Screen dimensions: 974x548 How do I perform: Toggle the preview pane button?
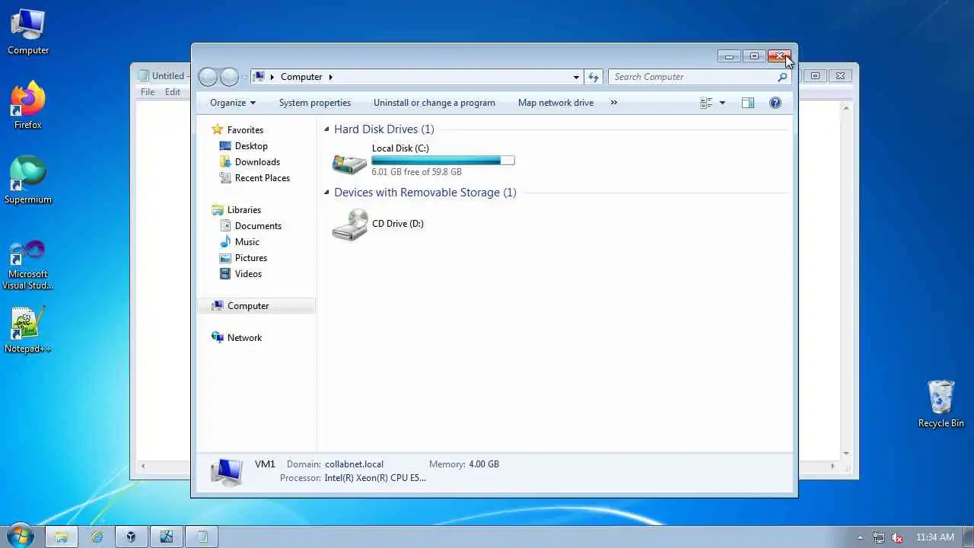coord(748,103)
